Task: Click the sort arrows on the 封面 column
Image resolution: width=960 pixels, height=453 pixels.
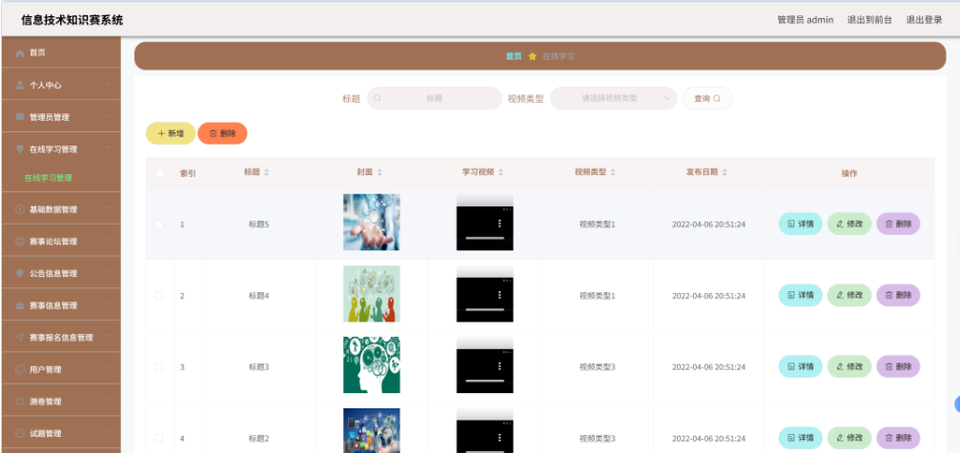Action: click(379, 172)
